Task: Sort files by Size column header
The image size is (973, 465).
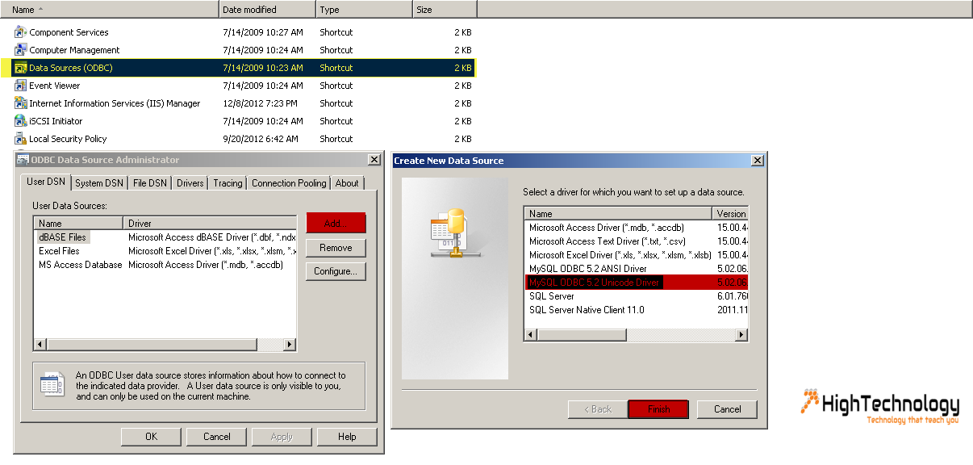Action: click(x=445, y=10)
